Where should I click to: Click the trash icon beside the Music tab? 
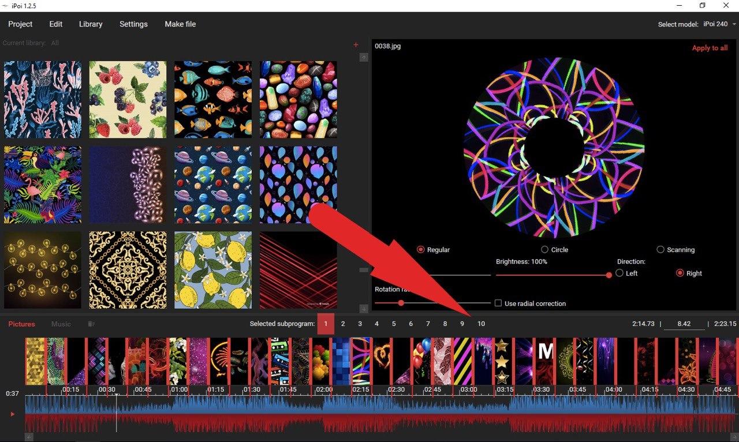coord(91,324)
